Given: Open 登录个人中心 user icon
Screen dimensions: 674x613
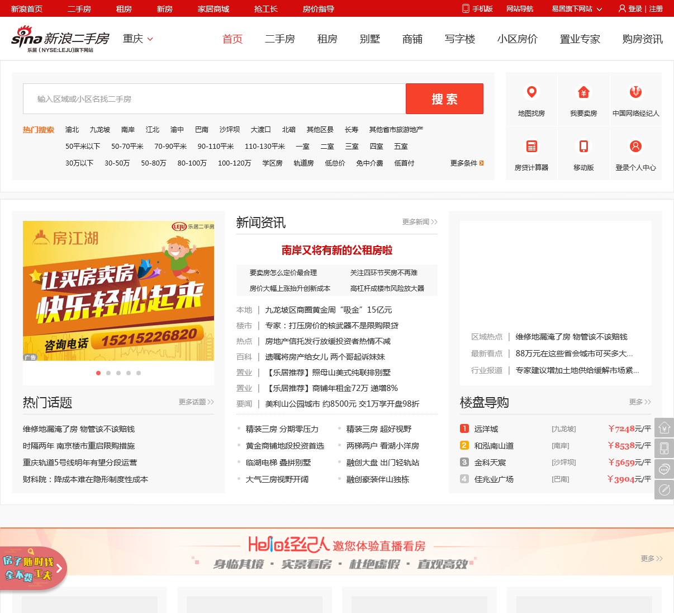Looking at the screenshot, I should coord(635,146).
